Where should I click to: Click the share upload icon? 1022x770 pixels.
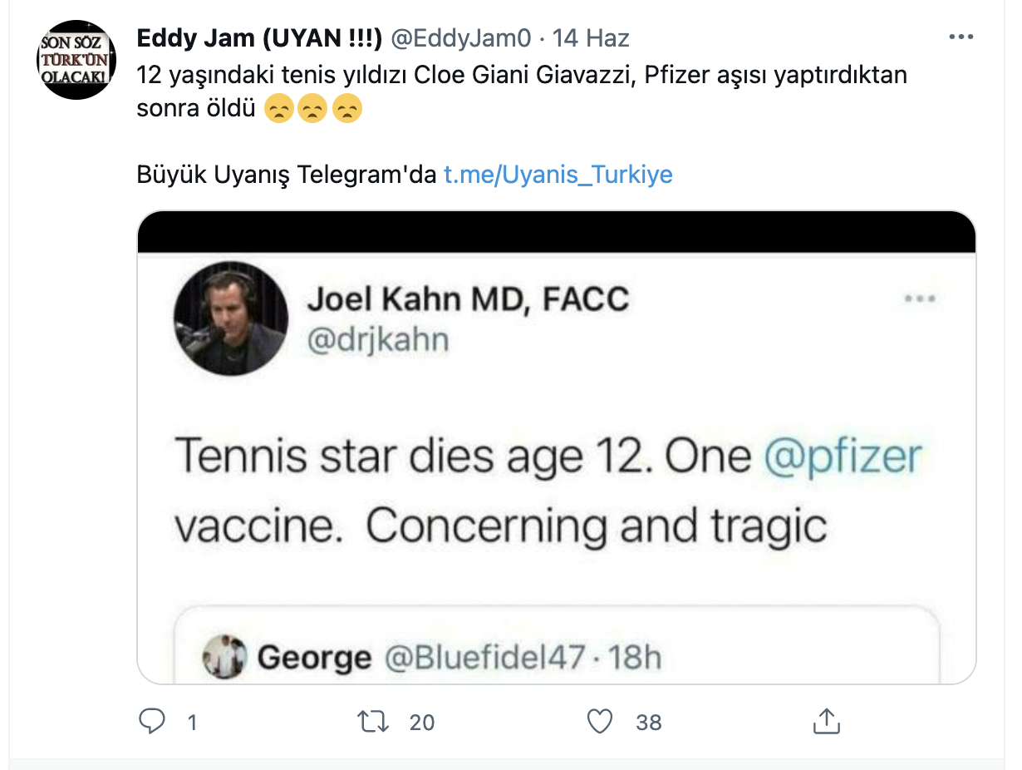coord(826,722)
